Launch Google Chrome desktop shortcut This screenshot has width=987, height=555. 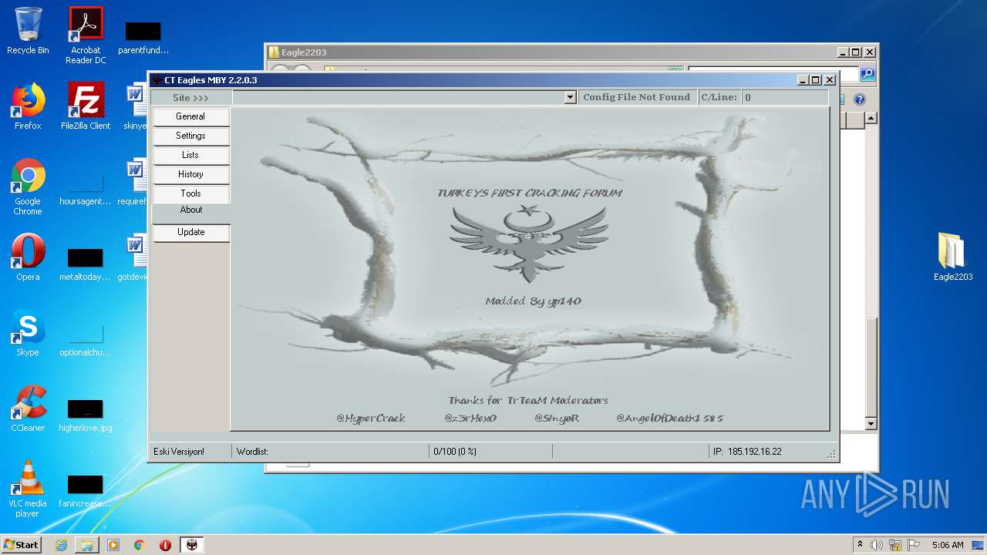point(28,187)
